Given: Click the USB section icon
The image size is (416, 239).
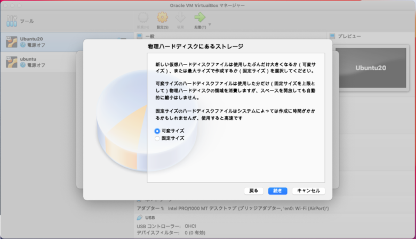Looking at the screenshot, I should 140,218.
